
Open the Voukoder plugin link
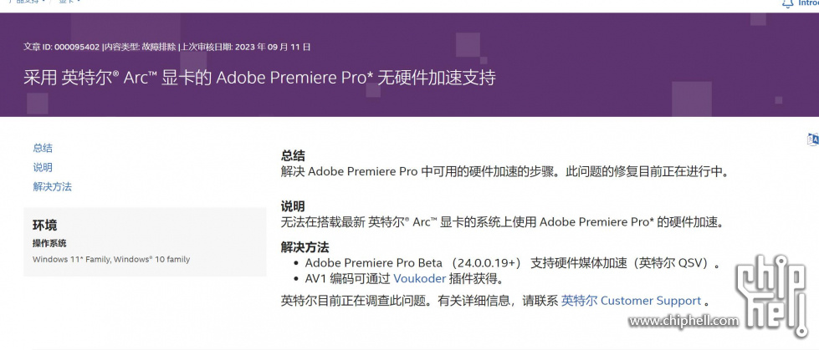(x=419, y=279)
